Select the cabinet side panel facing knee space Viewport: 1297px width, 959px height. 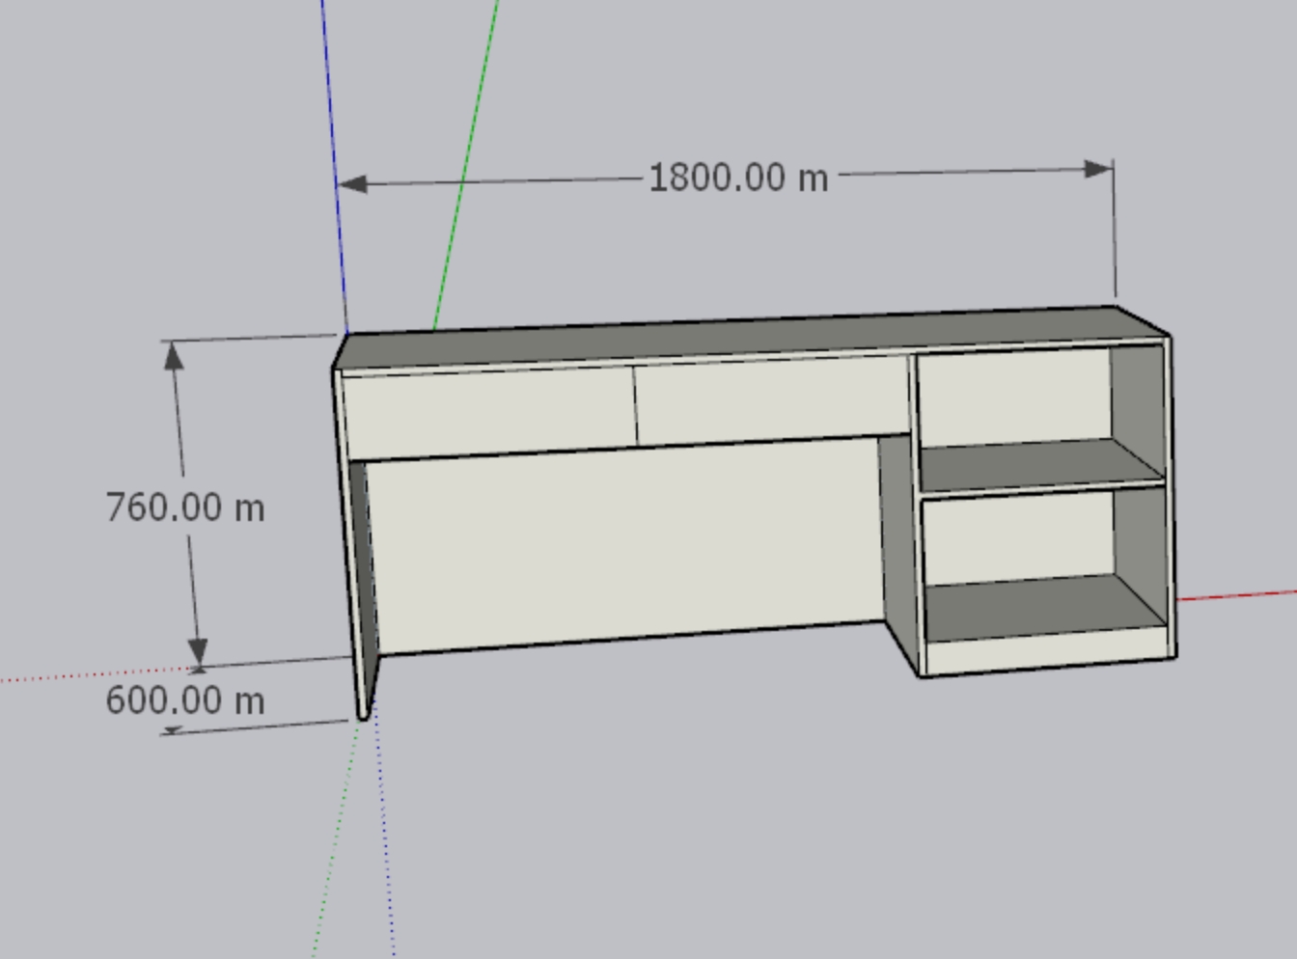pyautogui.click(x=899, y=550)
